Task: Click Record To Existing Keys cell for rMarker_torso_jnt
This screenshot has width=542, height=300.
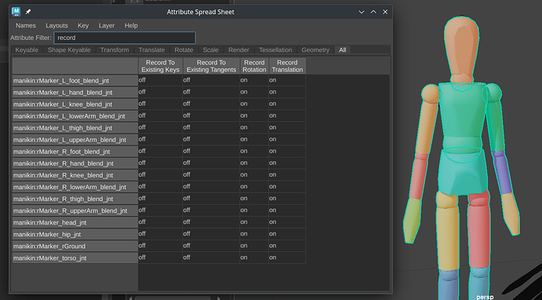Action: point(160,258)
